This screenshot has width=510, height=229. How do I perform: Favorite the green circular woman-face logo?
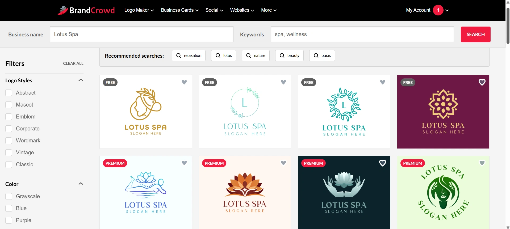[x=482, y=163]
